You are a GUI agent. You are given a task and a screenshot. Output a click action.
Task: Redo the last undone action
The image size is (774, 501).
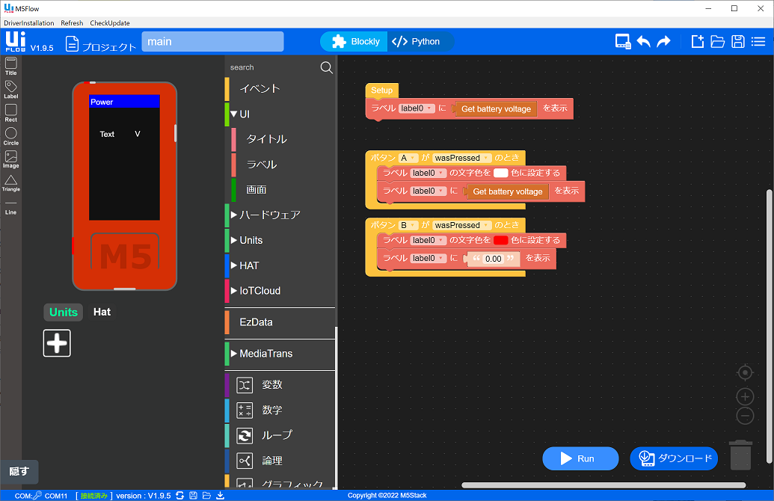click(663, 41)
